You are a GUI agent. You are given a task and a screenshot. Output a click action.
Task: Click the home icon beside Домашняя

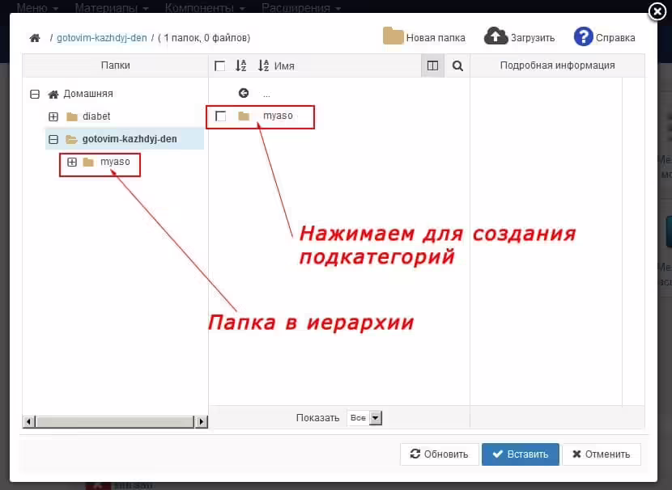coord(53,94)
